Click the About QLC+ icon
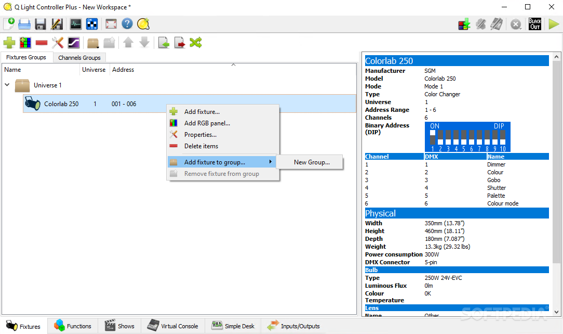563x334 pixels. (x=143, y=24)
